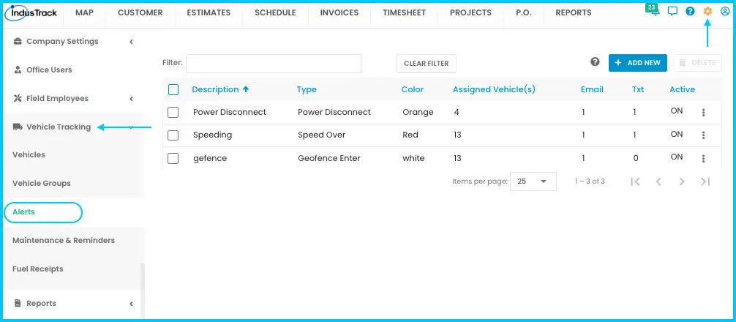Click the IndusTrack logo
736x322 pixels.
[x=31, y=12]
